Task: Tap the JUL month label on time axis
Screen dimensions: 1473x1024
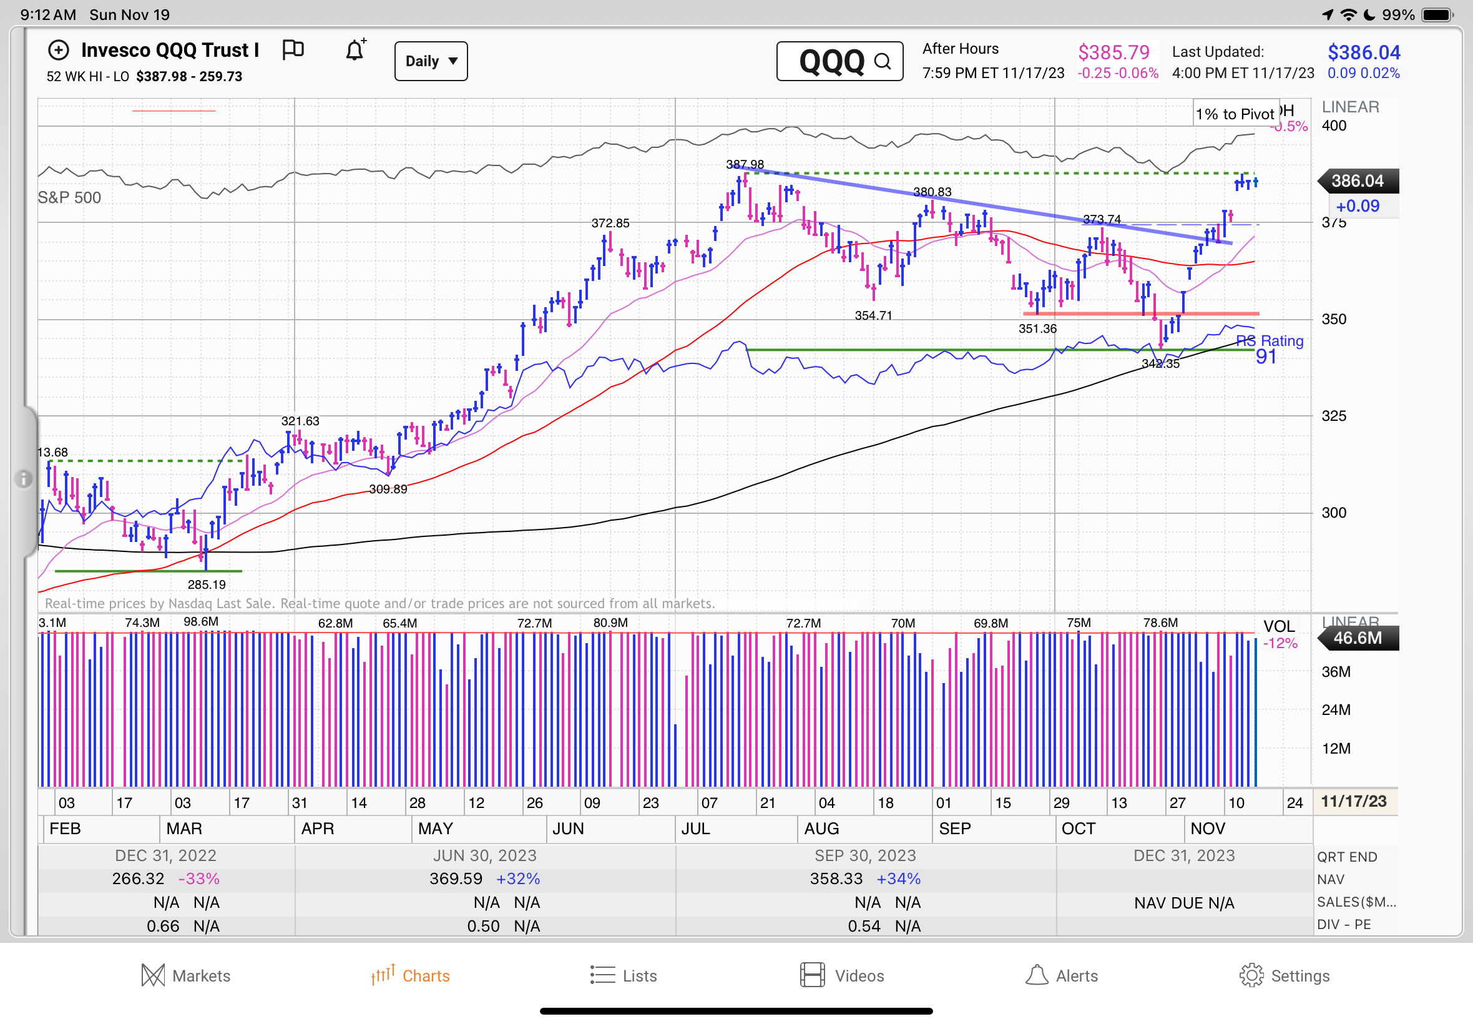Action: [x=695, y=829]
